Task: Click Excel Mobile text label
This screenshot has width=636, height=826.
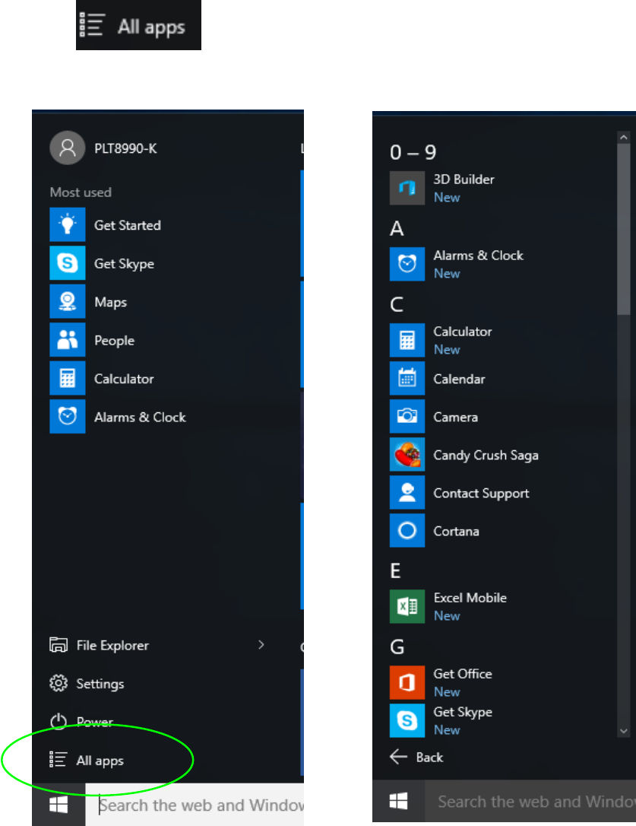Action: tap(470, 598)
